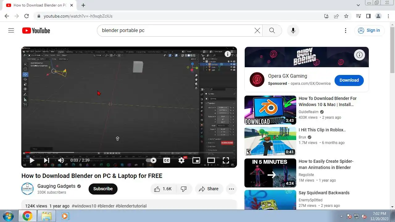Open Opera GX logo in ad

[x=257, y=80]
